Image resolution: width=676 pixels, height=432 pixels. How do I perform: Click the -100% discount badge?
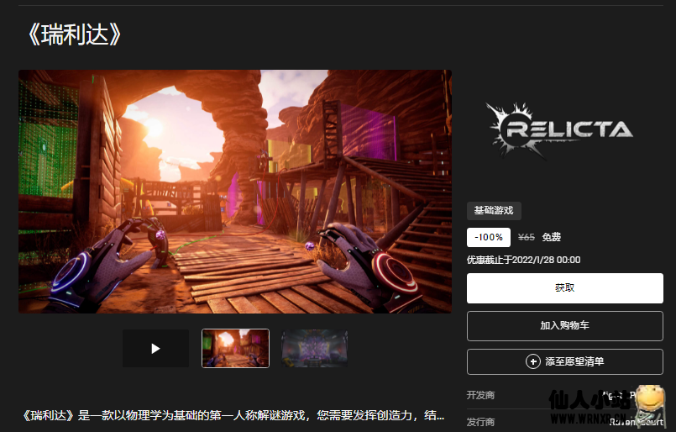(489, 237)
